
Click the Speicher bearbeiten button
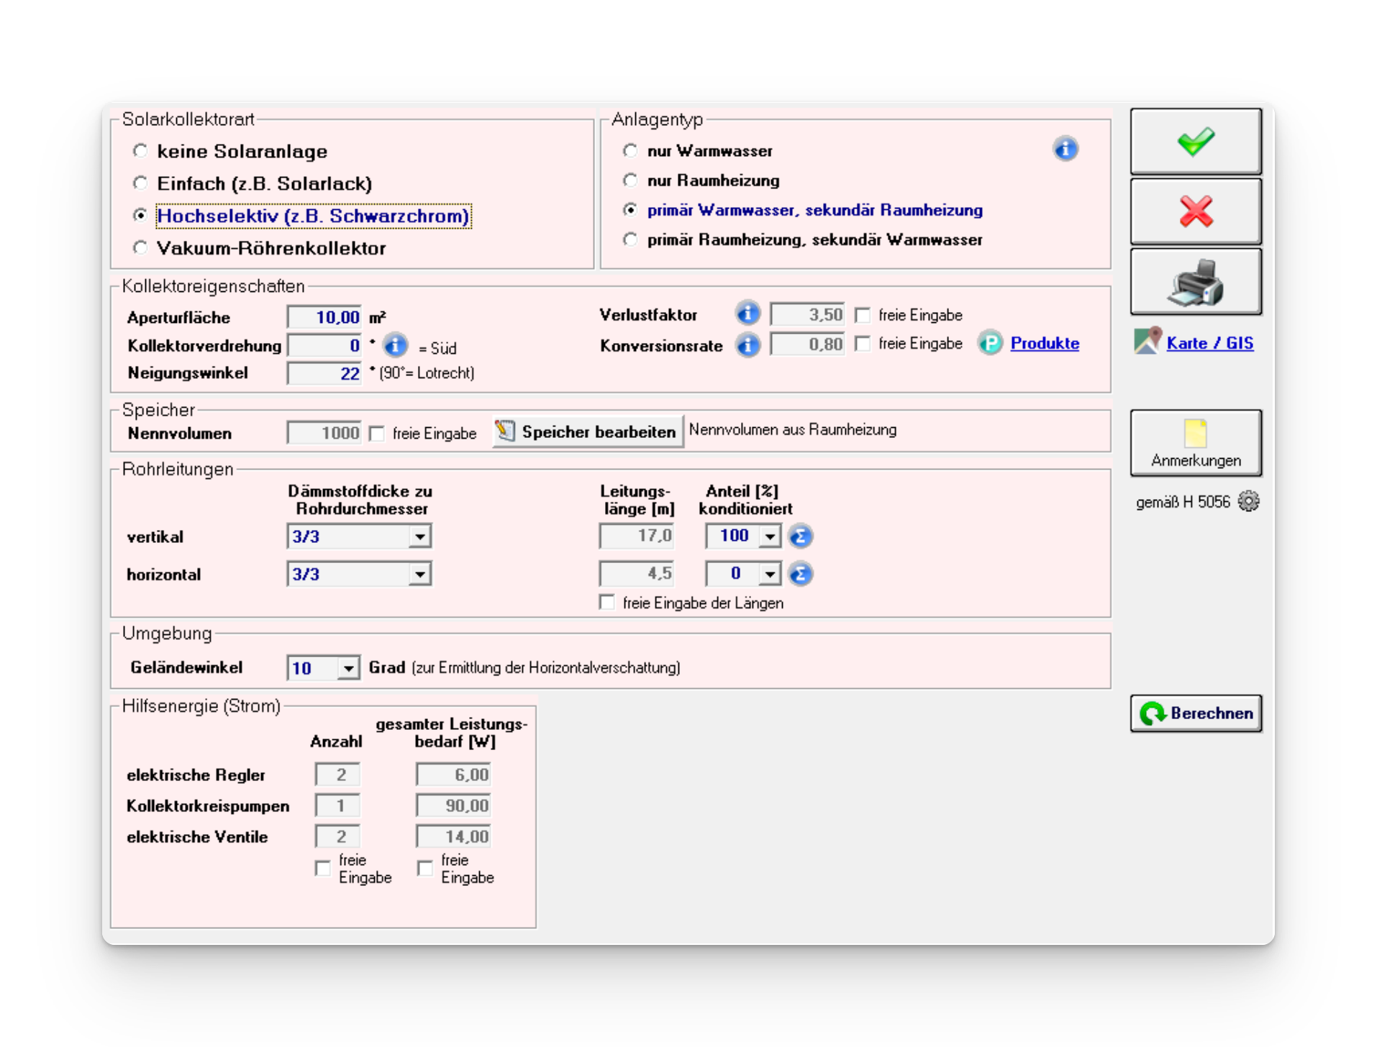click(x=588, y=432)
